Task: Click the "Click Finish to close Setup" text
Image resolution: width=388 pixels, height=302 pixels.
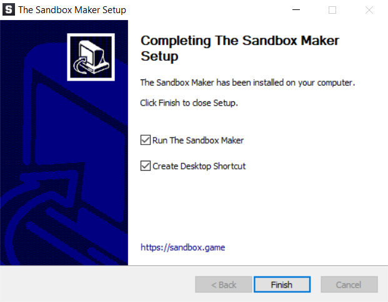Action: (x=189, y=103)
